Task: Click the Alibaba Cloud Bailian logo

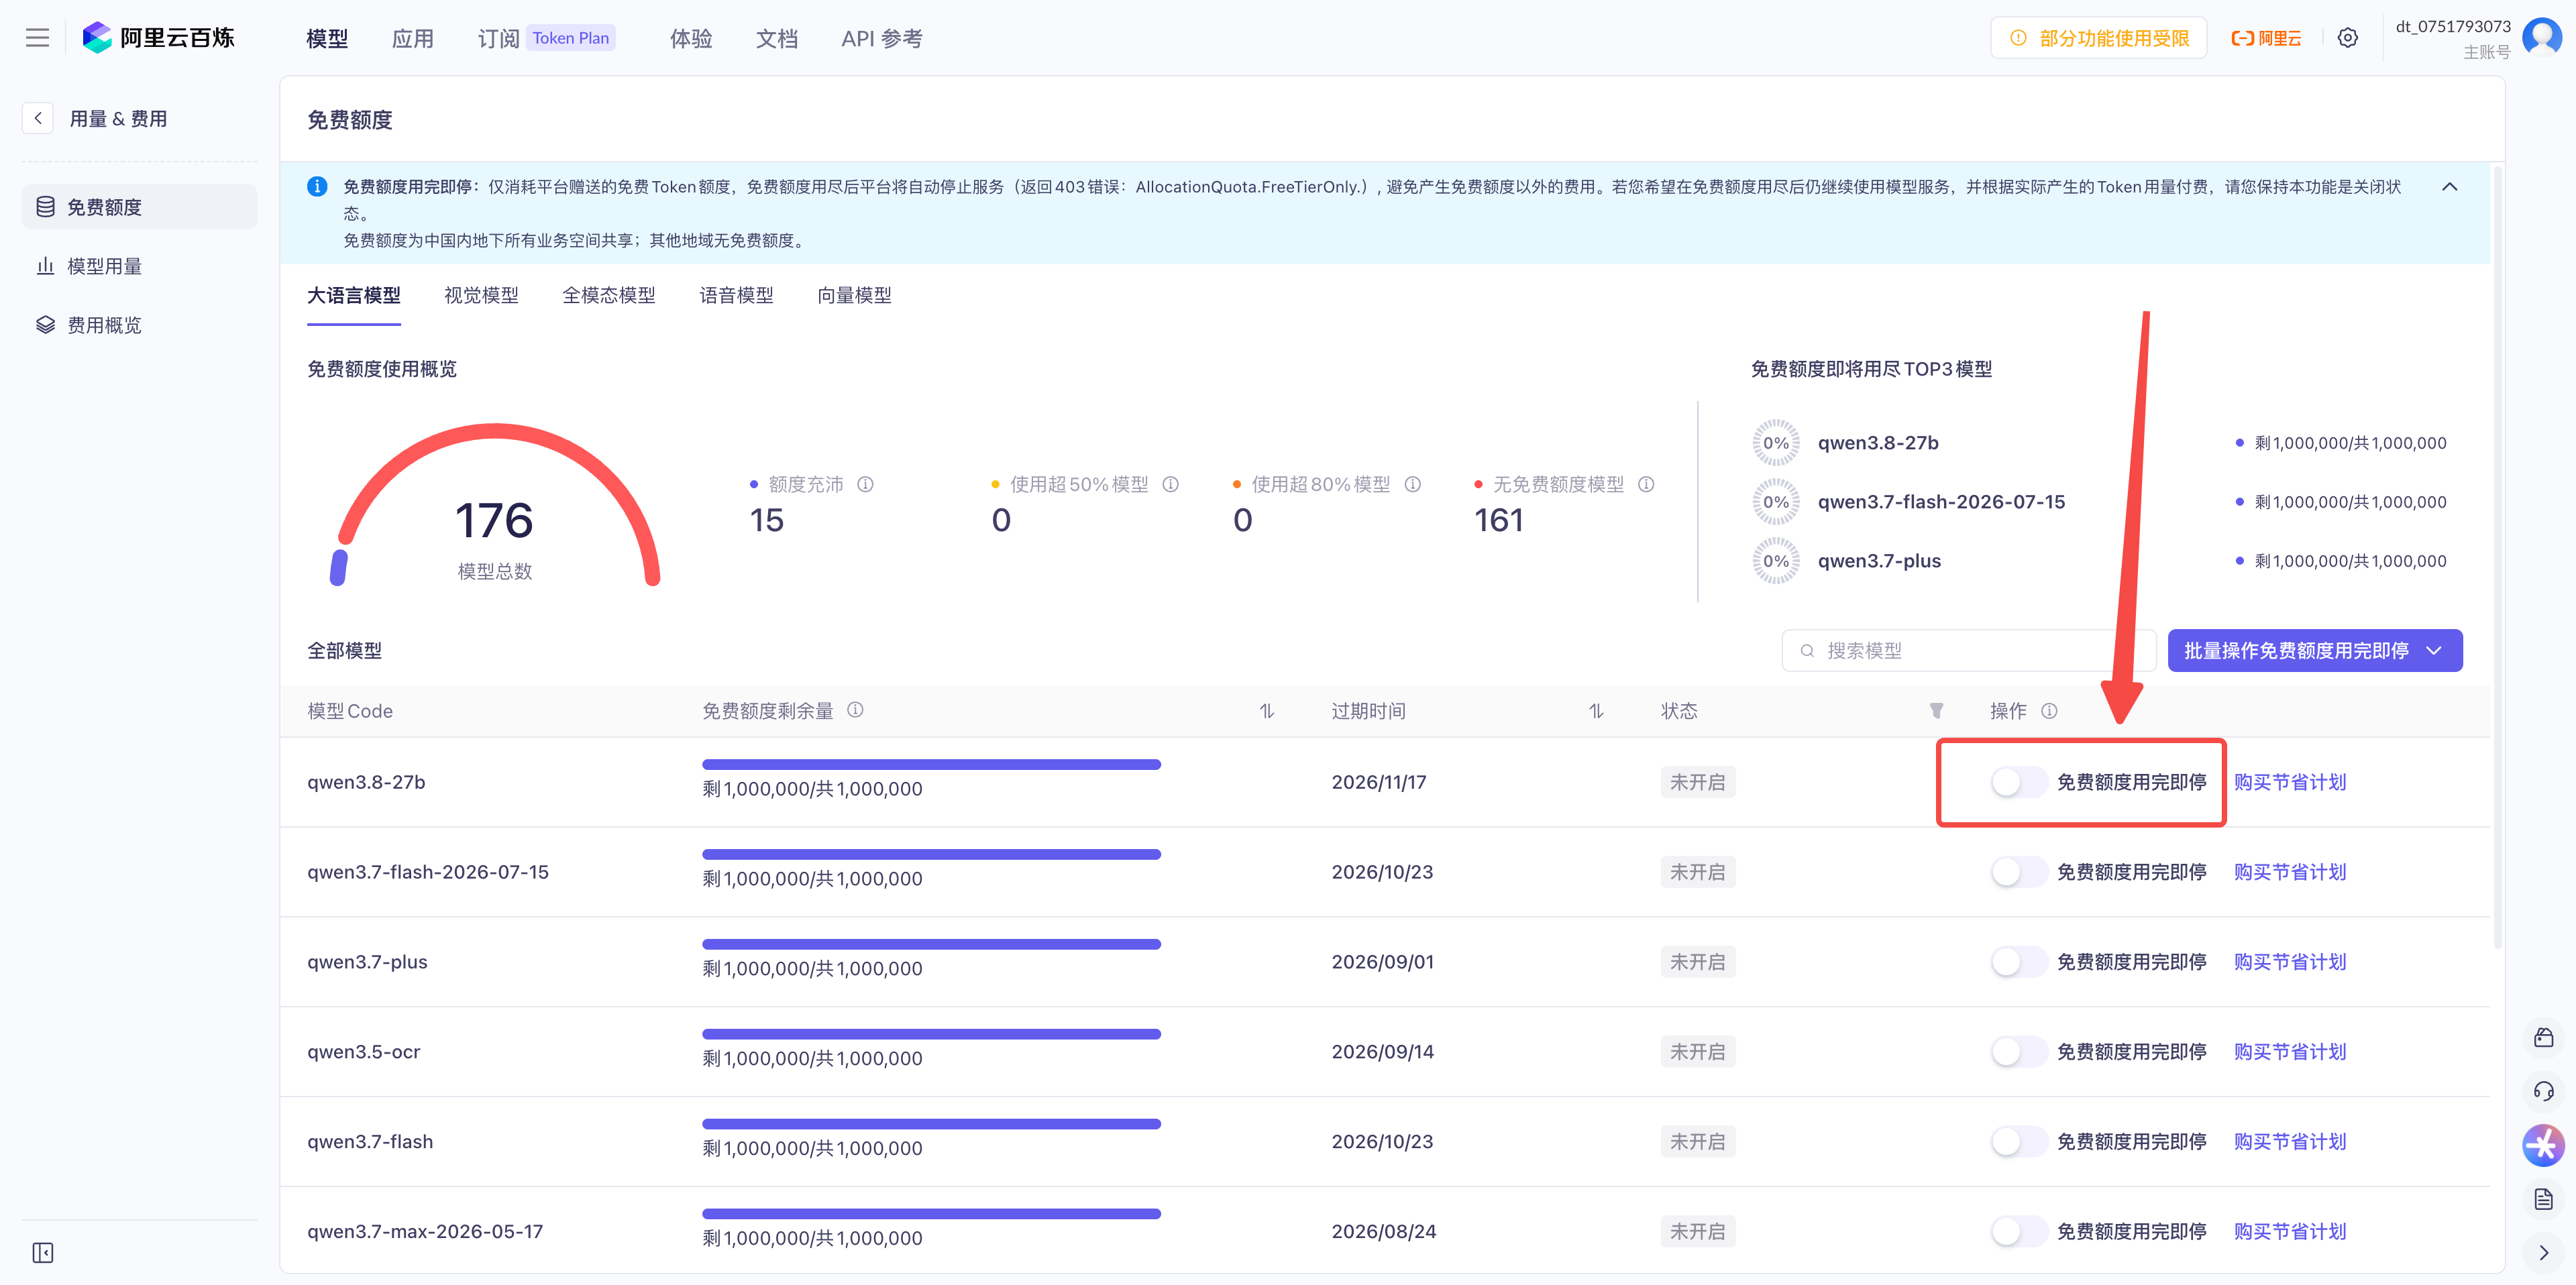Action: [x=159, y=38]
